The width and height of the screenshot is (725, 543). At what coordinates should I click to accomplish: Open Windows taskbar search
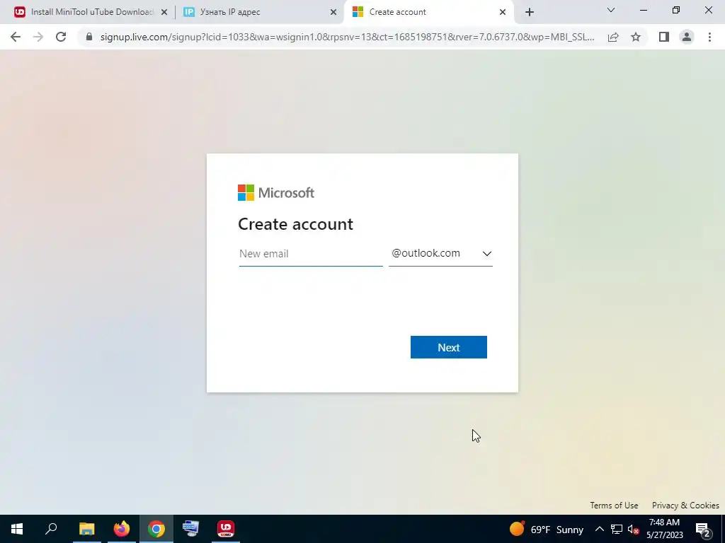[x=51, y=529]
